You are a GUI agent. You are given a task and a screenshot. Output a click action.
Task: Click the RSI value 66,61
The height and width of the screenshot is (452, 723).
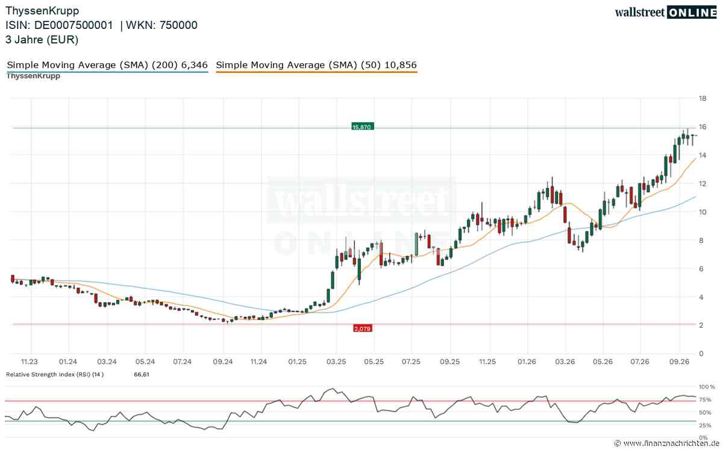[x=141, y=374]
